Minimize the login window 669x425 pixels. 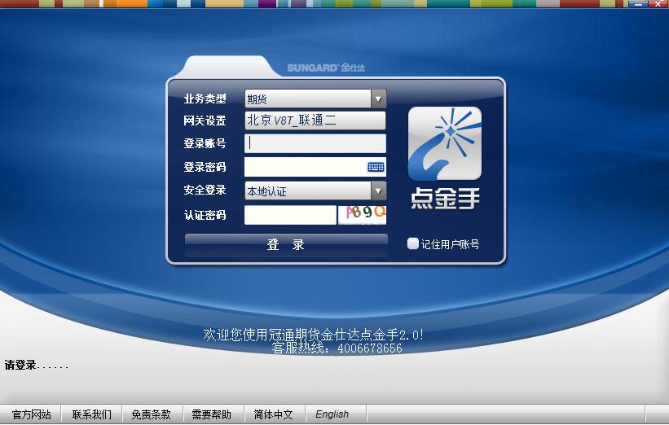(x=639, y=4)
